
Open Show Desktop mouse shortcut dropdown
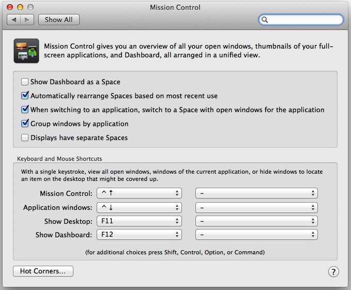coord(256,221)
